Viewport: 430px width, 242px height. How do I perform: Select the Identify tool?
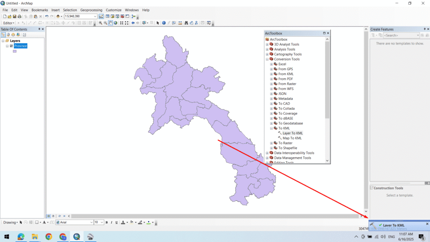164,23
